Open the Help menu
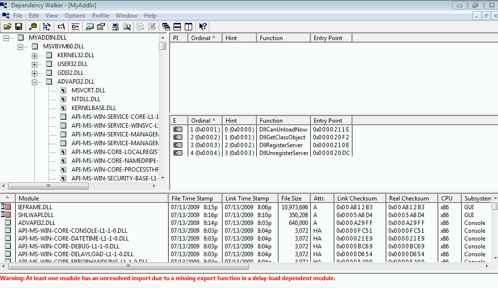 [x=150, y=16]
